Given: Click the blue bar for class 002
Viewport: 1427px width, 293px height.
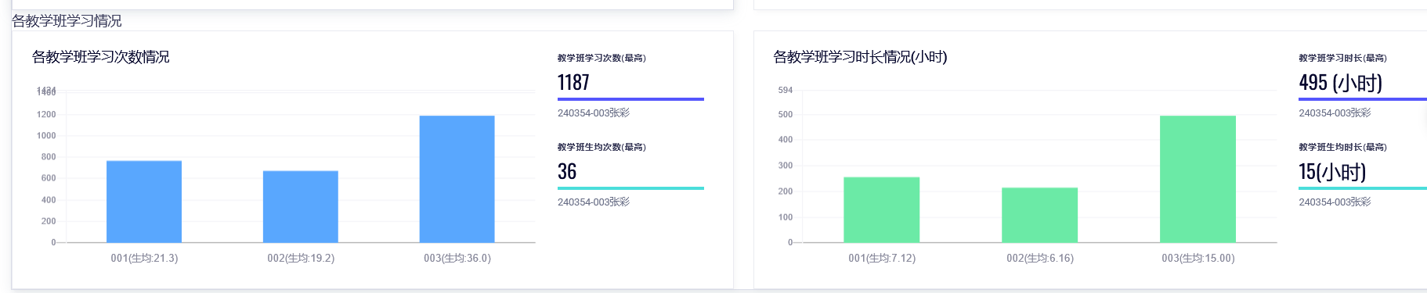Looking at the screenshot, I should point(301,207).
